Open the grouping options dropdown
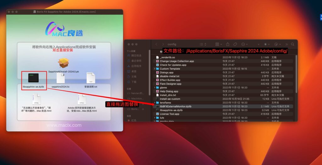 (219, 44)
